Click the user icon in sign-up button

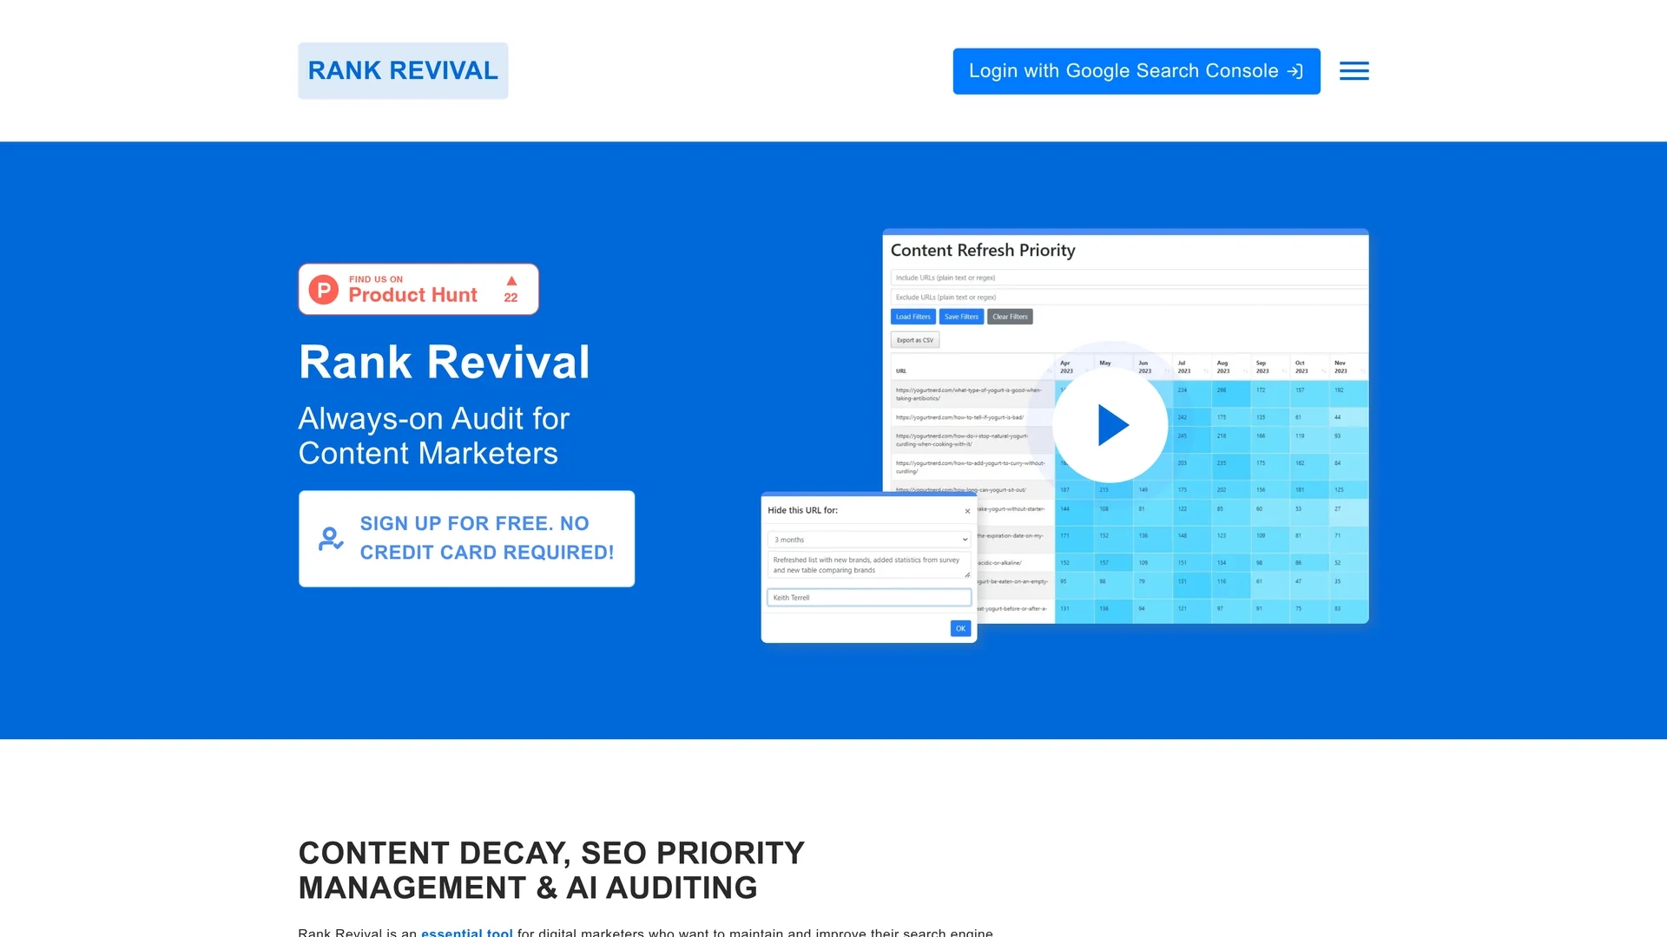331,539
